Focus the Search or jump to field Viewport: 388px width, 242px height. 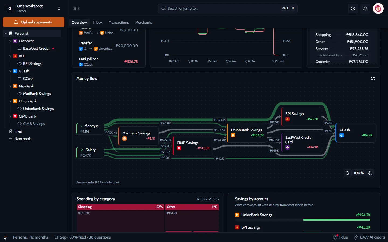pyautogui.click(x=228, y=9)
